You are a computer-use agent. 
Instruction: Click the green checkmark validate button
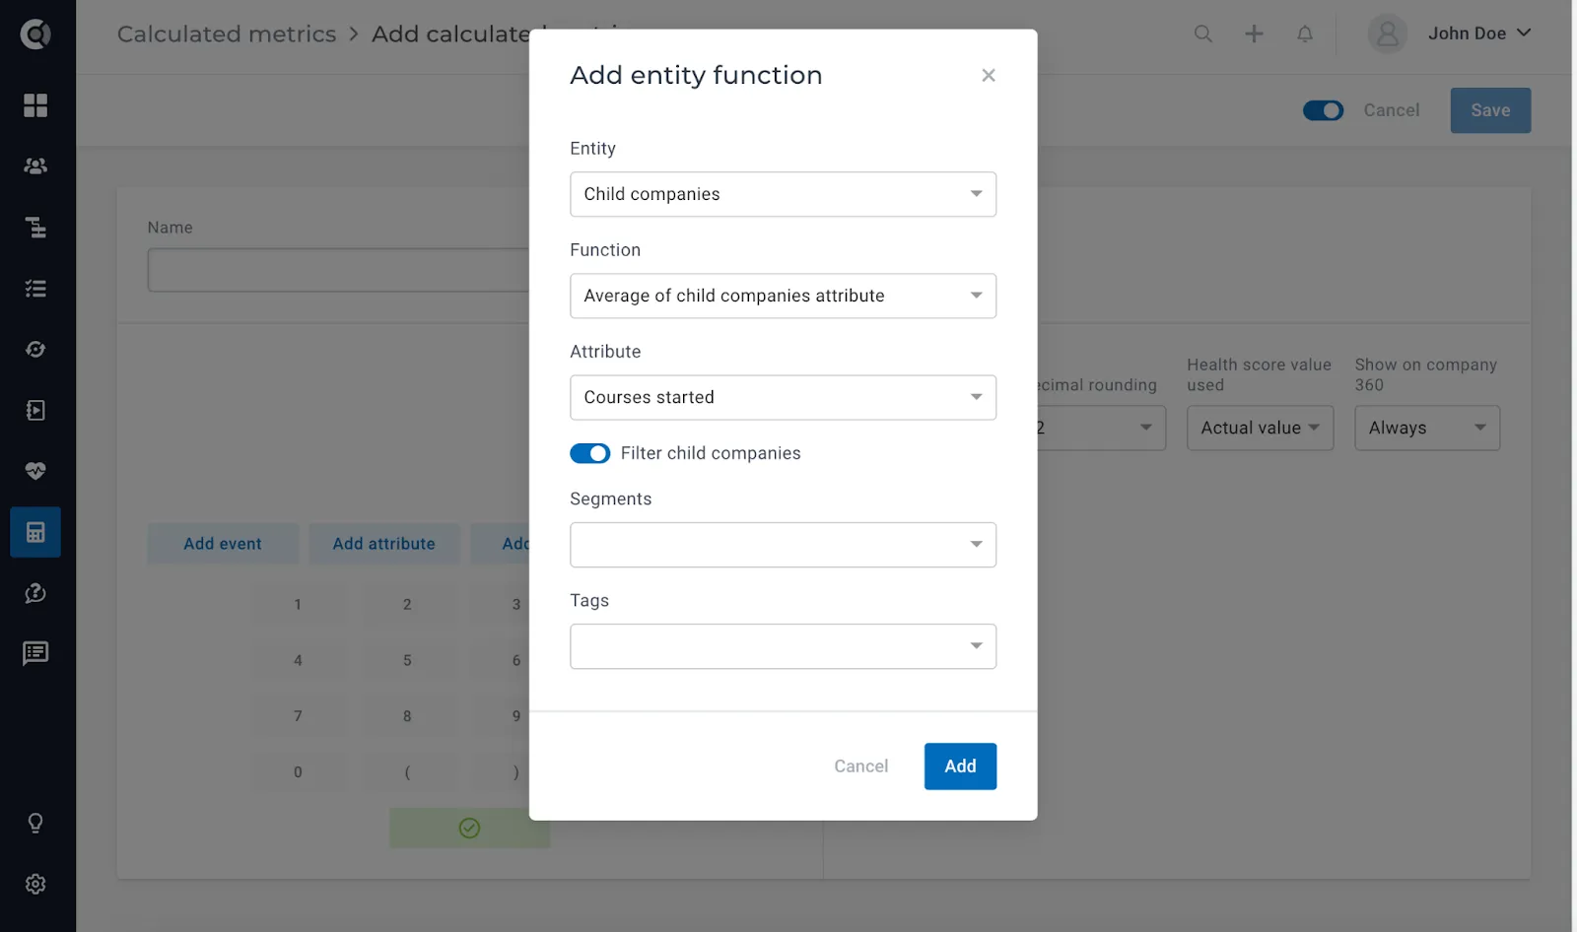tap(469, 829)
